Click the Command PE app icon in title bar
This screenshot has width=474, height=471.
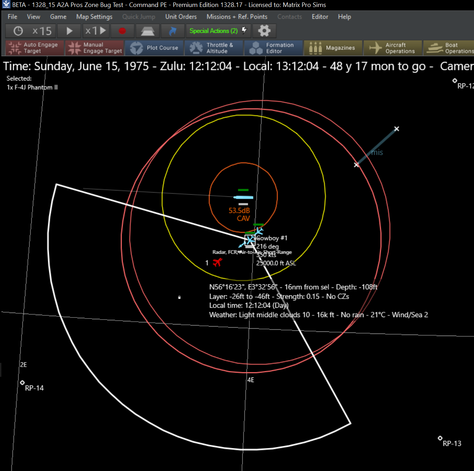(x=6, y=5)
